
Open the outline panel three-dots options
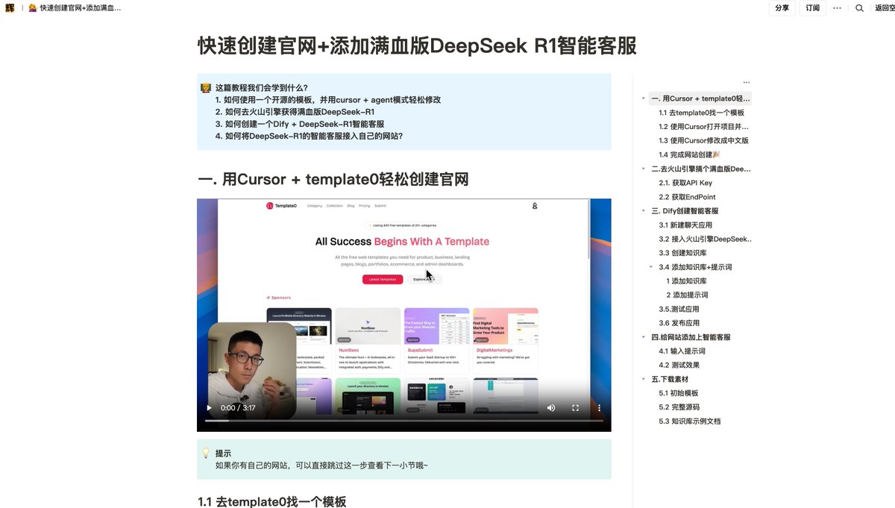coord(746,83)
